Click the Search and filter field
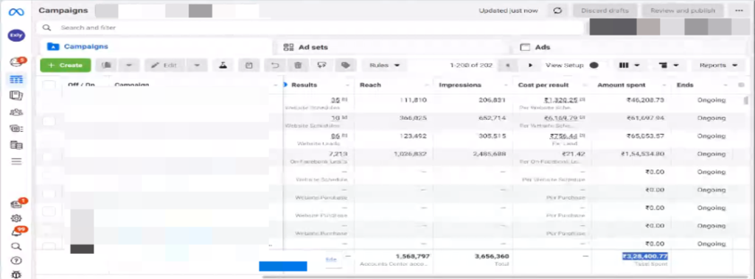Viewport: 755px width, 279px height. pyautogui.click(x=310, y=27)
